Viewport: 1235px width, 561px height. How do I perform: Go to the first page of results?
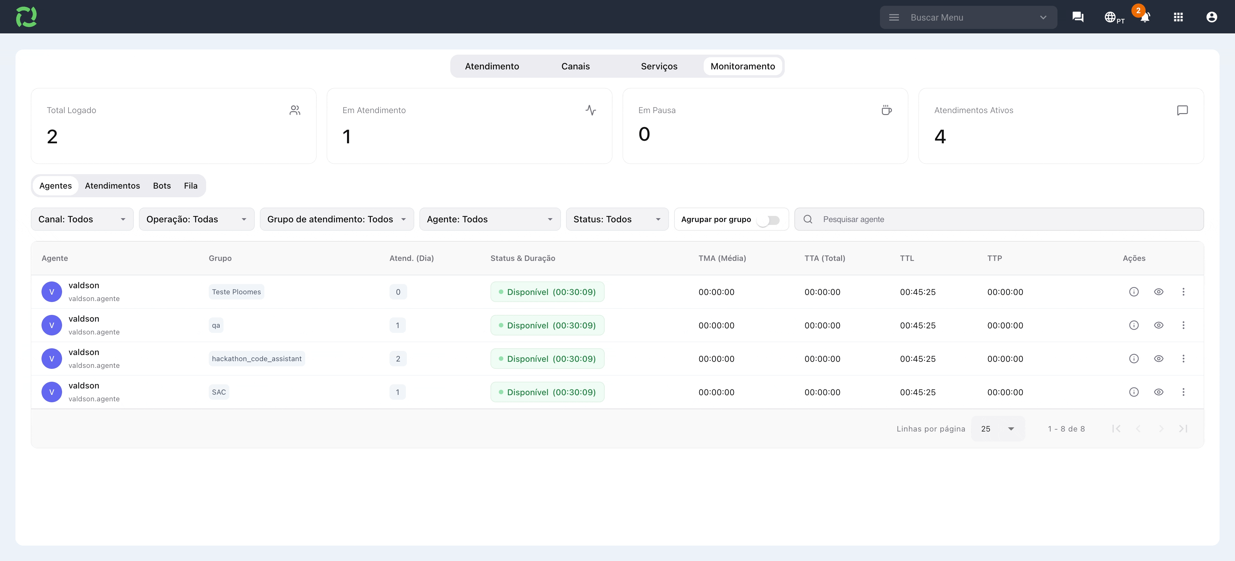pyautogui.click(x=1116, y=429)
